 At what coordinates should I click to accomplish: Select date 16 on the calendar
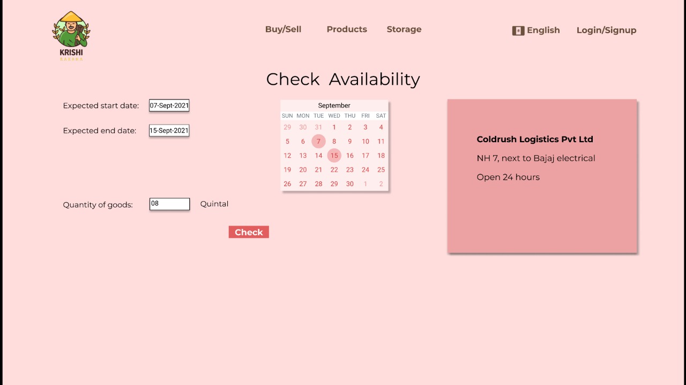349,156
